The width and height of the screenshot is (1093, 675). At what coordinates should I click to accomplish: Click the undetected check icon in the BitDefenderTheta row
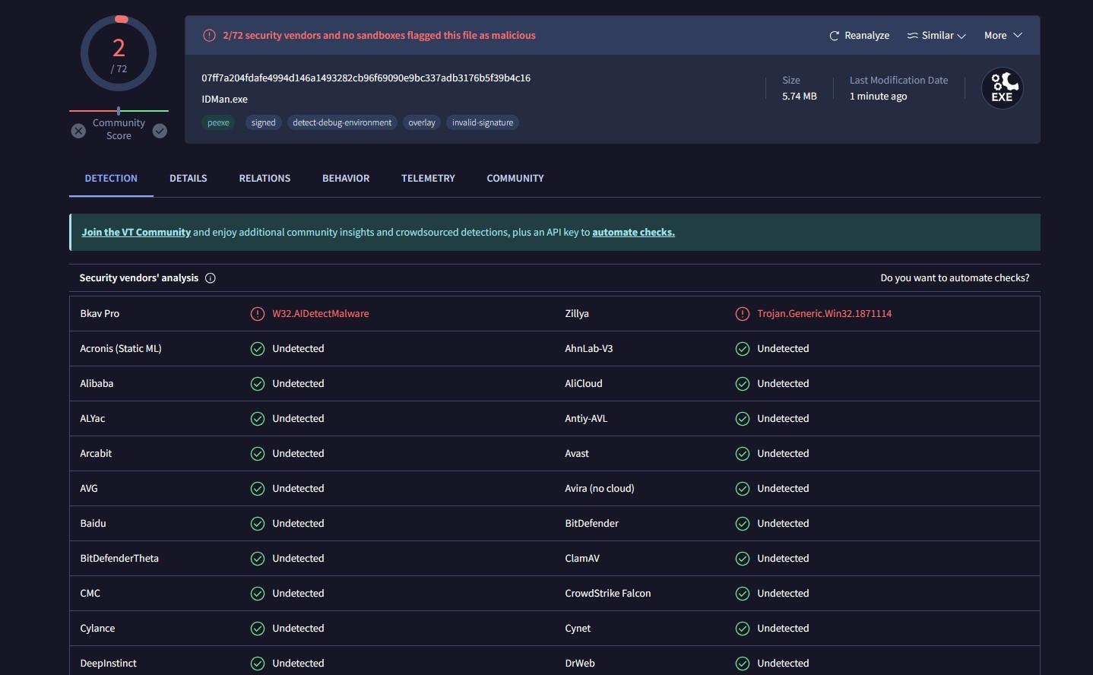click(x=258, y=559)
